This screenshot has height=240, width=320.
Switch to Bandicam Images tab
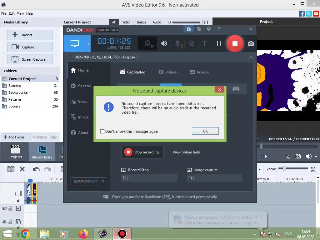pos(199,72)
